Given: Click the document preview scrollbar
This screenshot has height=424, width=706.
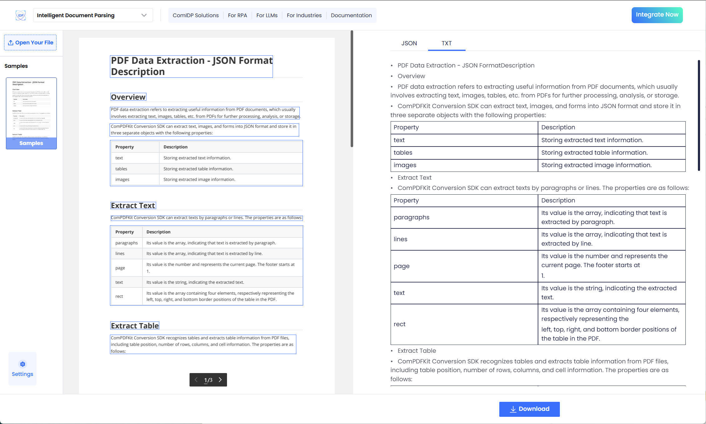Looking at the screenshot, I should click(x=352, y=89).
